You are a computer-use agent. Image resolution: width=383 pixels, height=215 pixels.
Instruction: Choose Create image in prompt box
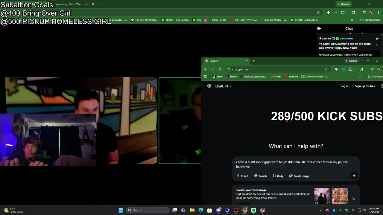299,176
